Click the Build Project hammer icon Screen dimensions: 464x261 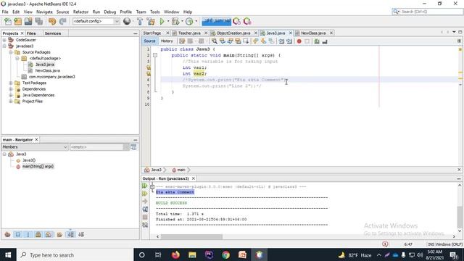(x=140, y=21)
